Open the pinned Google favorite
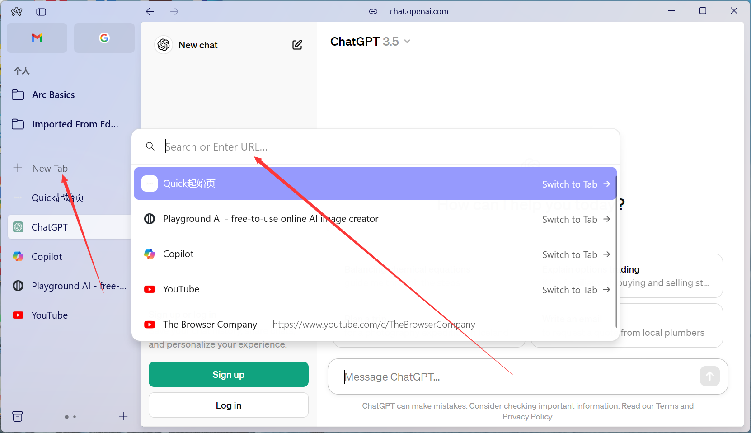The width and height of the screenshot is (751, 433). [x=104, y=38]
